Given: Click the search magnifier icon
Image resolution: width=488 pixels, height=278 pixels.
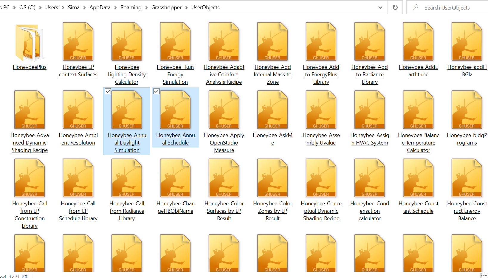Looking at the screenshot, I should (x=416, y=7).
